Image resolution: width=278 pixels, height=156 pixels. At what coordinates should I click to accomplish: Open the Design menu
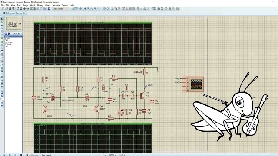[x=25, y=5]
